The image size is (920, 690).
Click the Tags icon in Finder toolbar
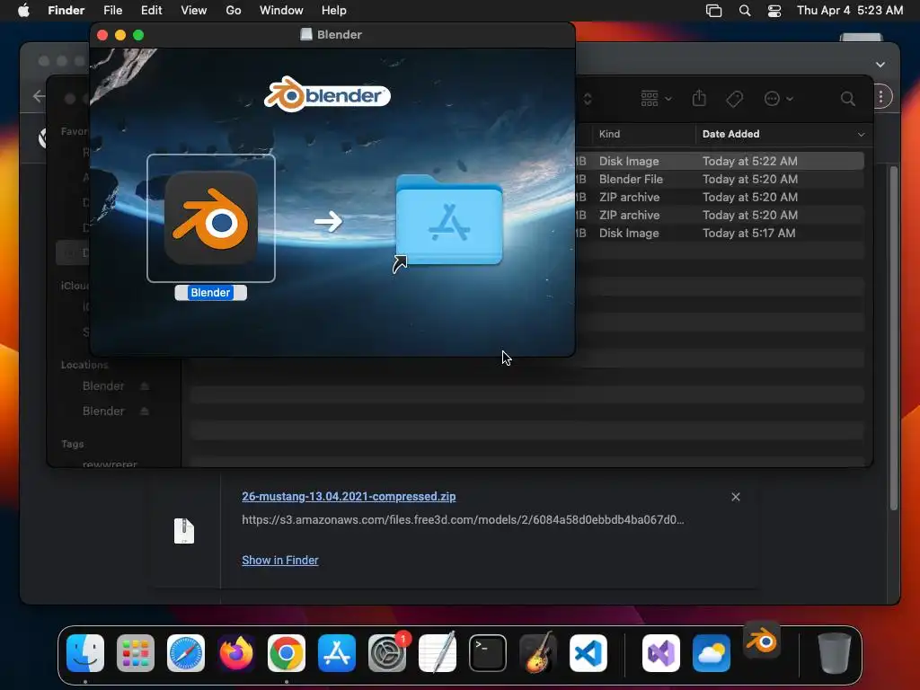735,99
